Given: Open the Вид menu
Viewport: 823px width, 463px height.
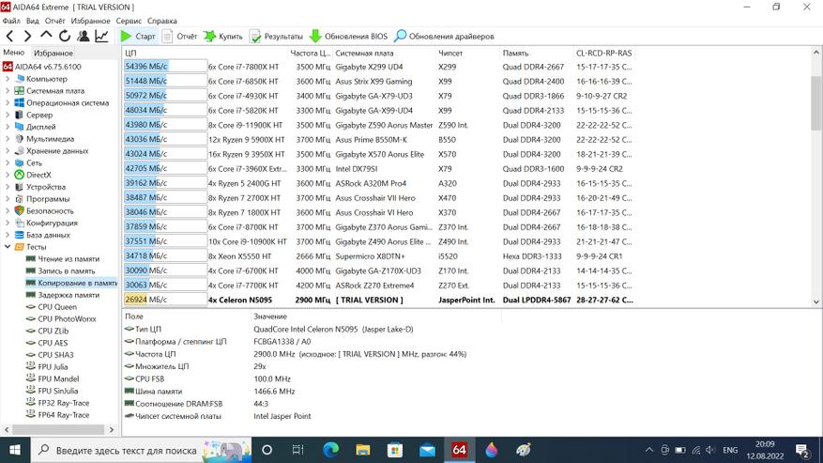Looking at the screenshot, I should click(33, 21).
